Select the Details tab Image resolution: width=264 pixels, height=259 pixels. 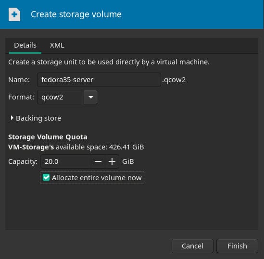25,45
